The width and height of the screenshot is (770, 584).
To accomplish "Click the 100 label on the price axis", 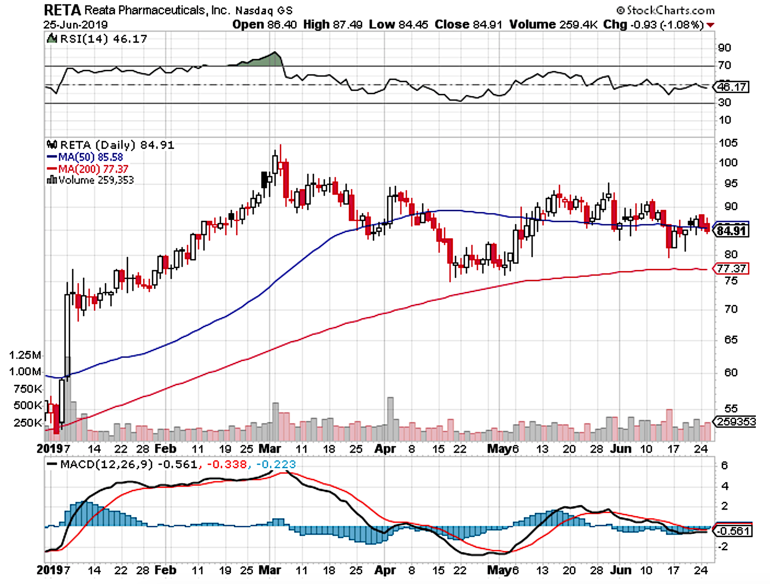I will click(x=728, y=162).
